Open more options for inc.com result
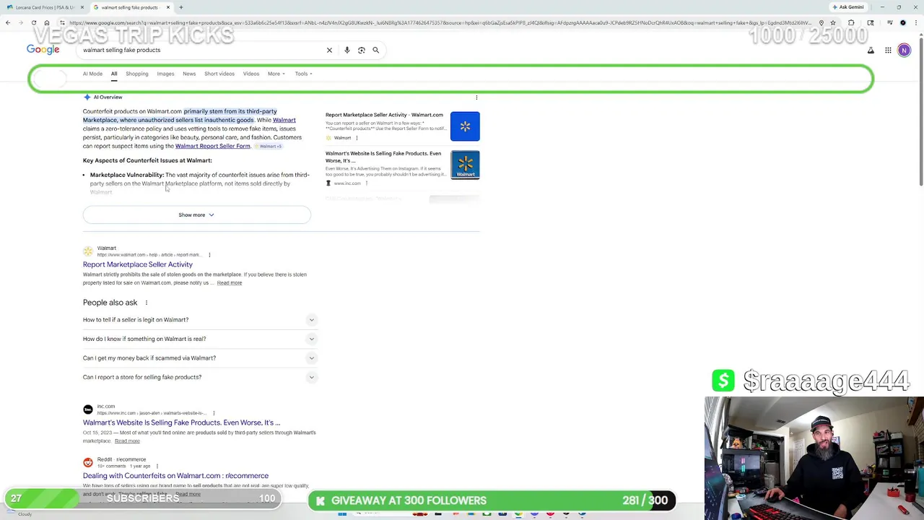924x520 pixels. click(214, 413)
